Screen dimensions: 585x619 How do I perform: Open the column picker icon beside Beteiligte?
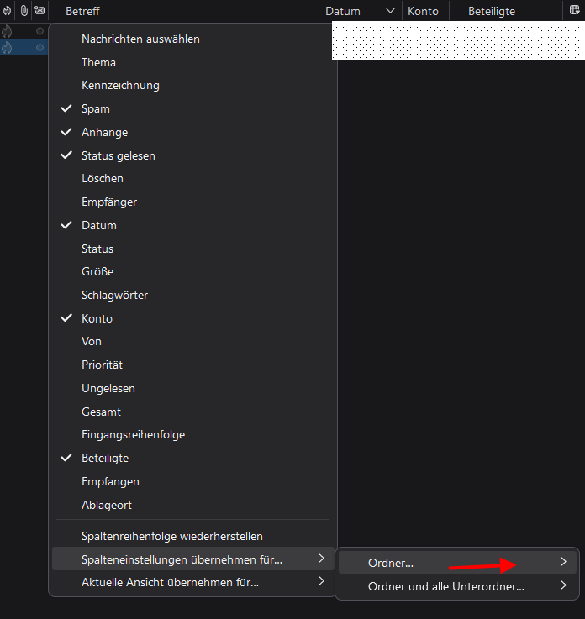coord(575,10)
